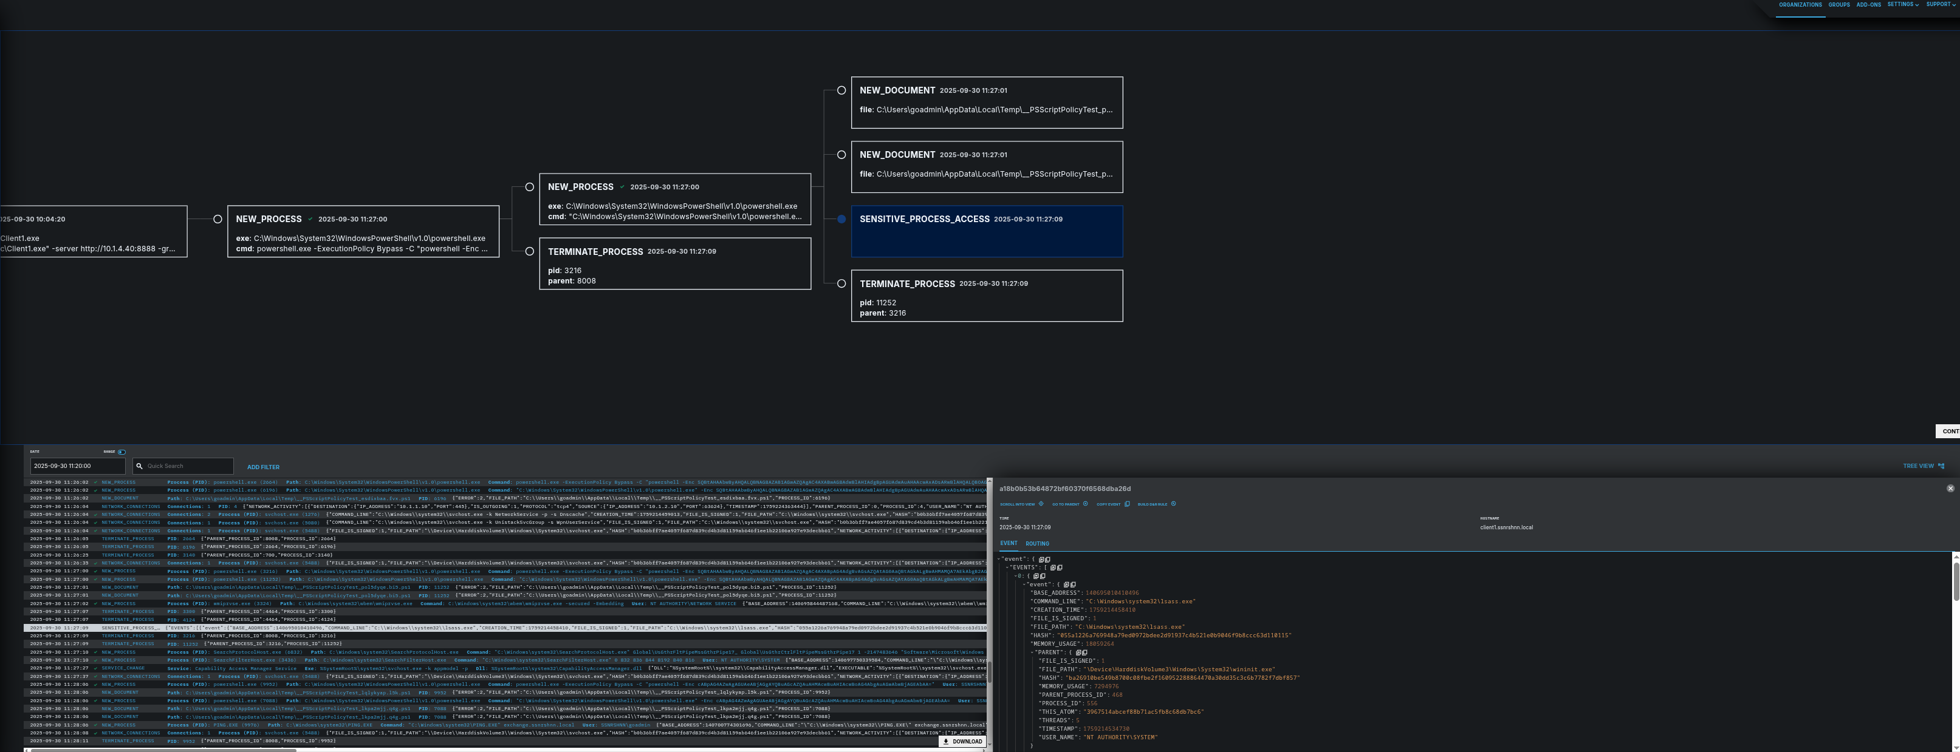The width and height of the screenshot is (1960, 752).
Task: Toggle the Range switch
Action: 122,452
